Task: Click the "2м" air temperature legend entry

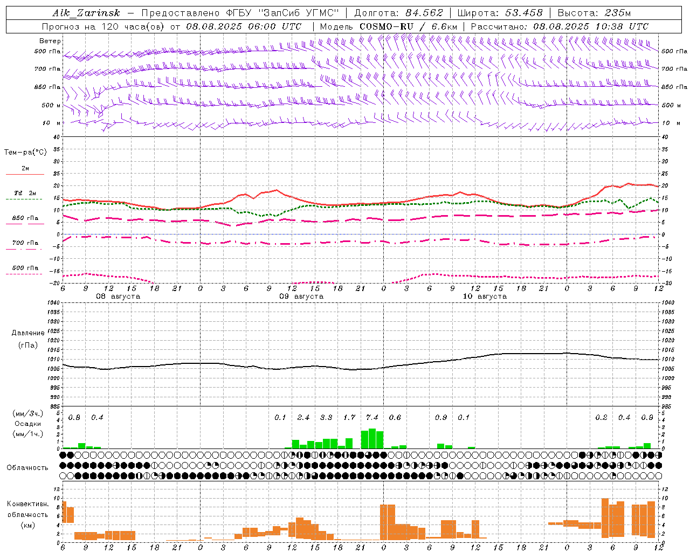Action: (25, 168)
